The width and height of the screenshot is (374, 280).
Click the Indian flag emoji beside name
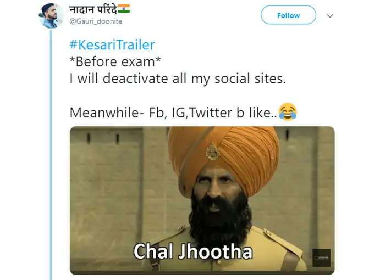pos(124,9)
